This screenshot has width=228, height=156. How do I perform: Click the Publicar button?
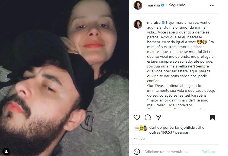(x=208, y=152)
